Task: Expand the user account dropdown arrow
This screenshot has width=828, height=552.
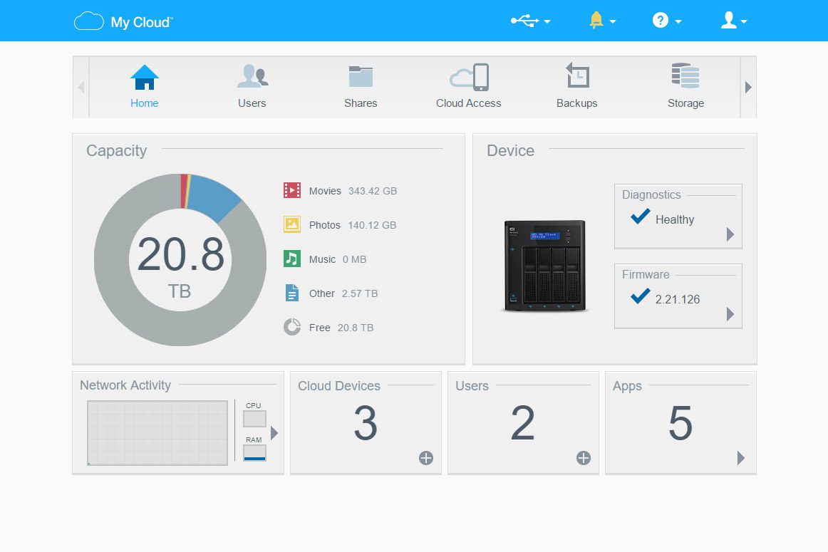Action: click(x=743, y=21)
